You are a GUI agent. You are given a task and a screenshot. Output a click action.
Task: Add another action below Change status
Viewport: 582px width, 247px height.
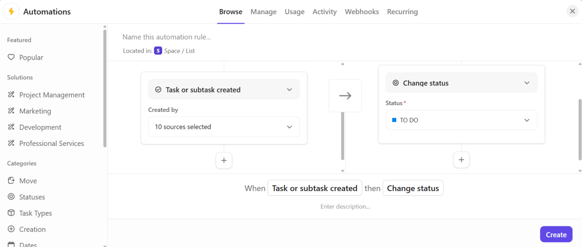[461, 160]
